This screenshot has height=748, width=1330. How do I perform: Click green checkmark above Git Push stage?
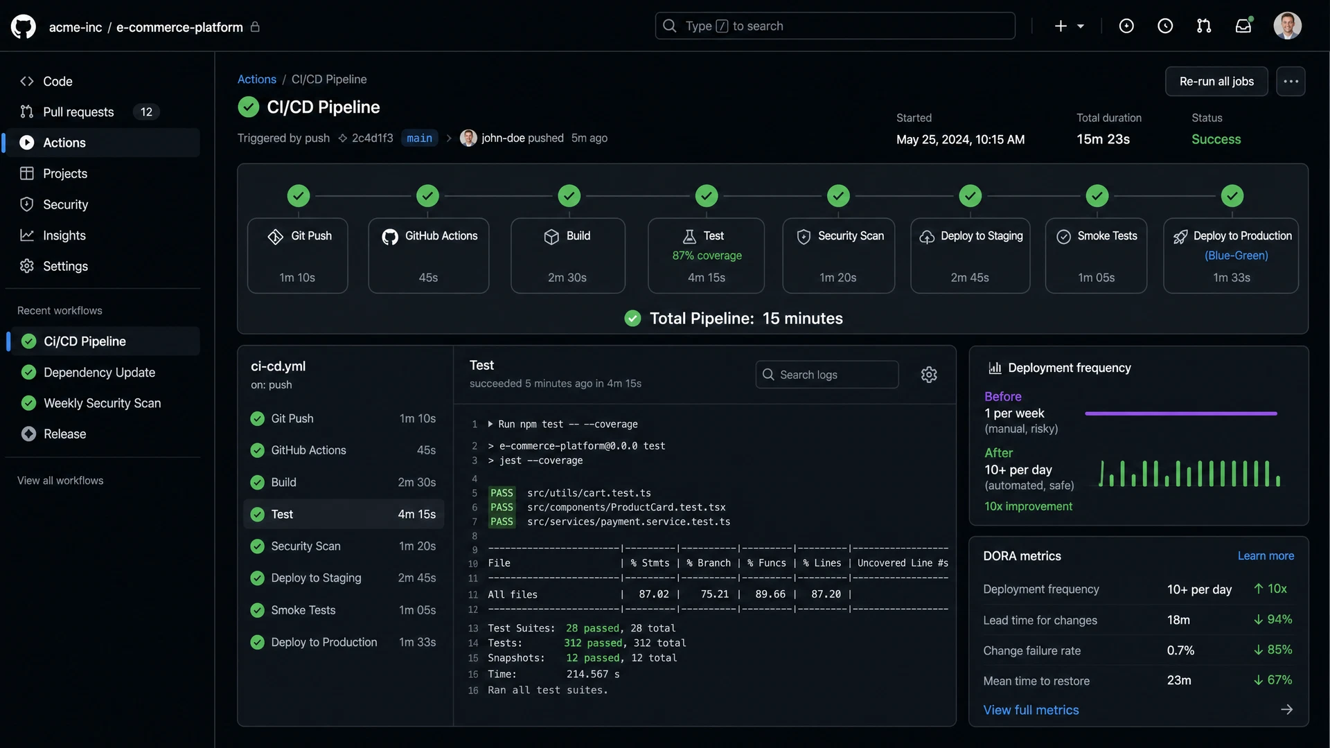[x=299, y=196]
